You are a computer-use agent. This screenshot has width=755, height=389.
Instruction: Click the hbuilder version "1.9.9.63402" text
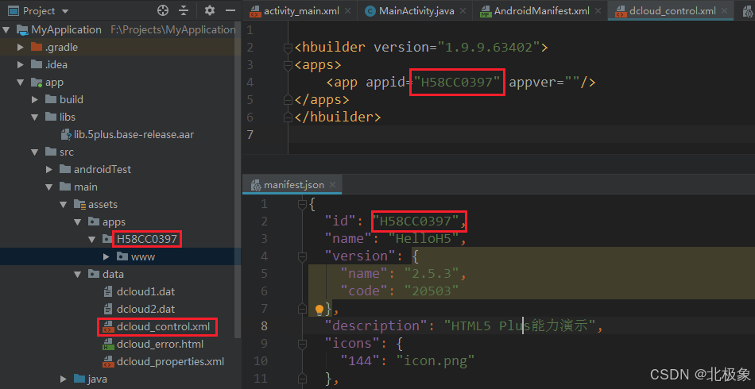(488, 48)
